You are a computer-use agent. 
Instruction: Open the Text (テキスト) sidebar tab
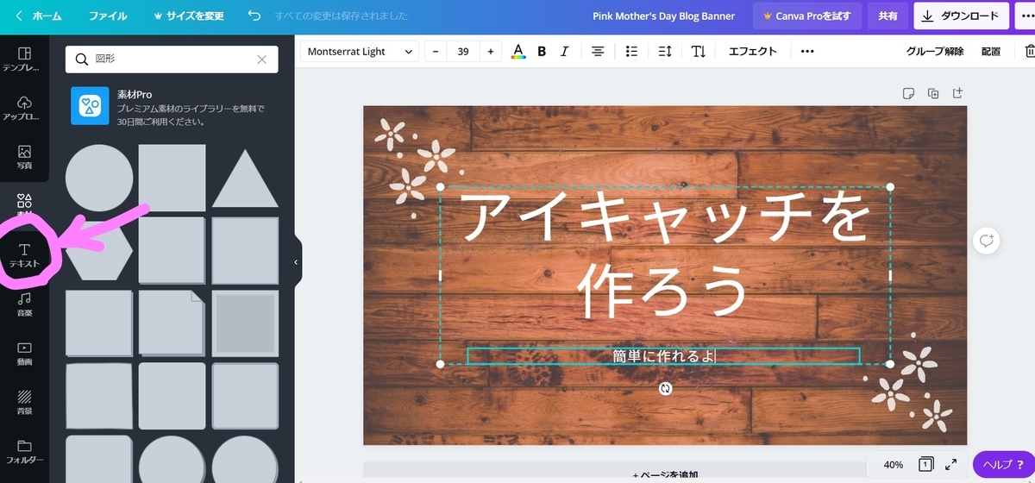tap(24, 255)
